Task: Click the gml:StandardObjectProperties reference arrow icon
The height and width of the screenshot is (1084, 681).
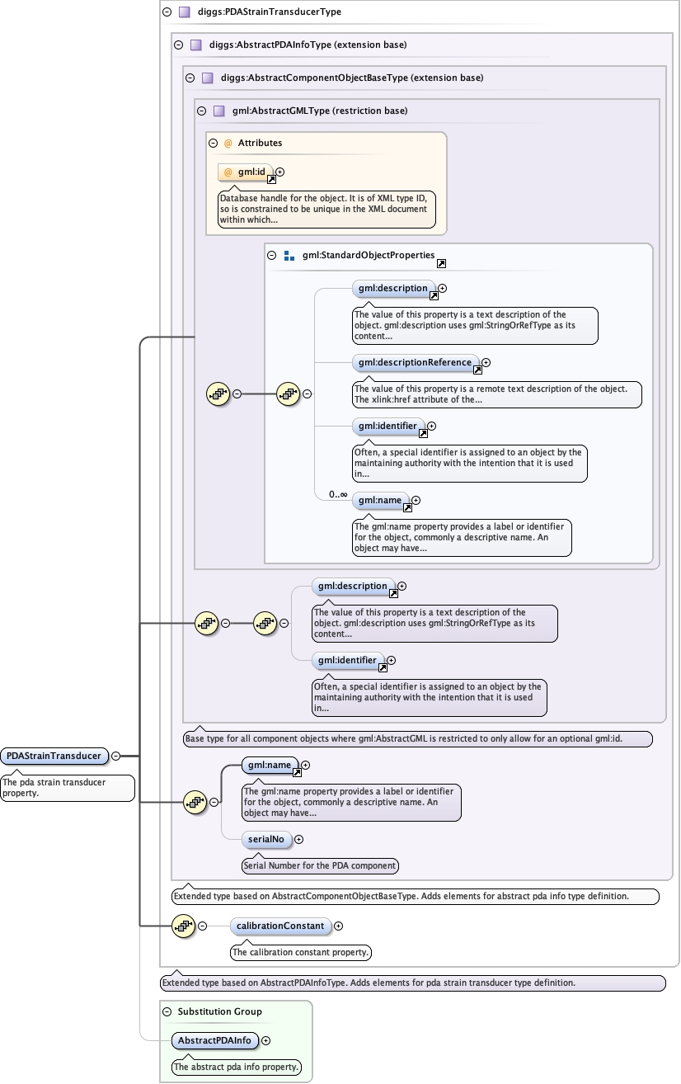Action: (x=441, y=263)
